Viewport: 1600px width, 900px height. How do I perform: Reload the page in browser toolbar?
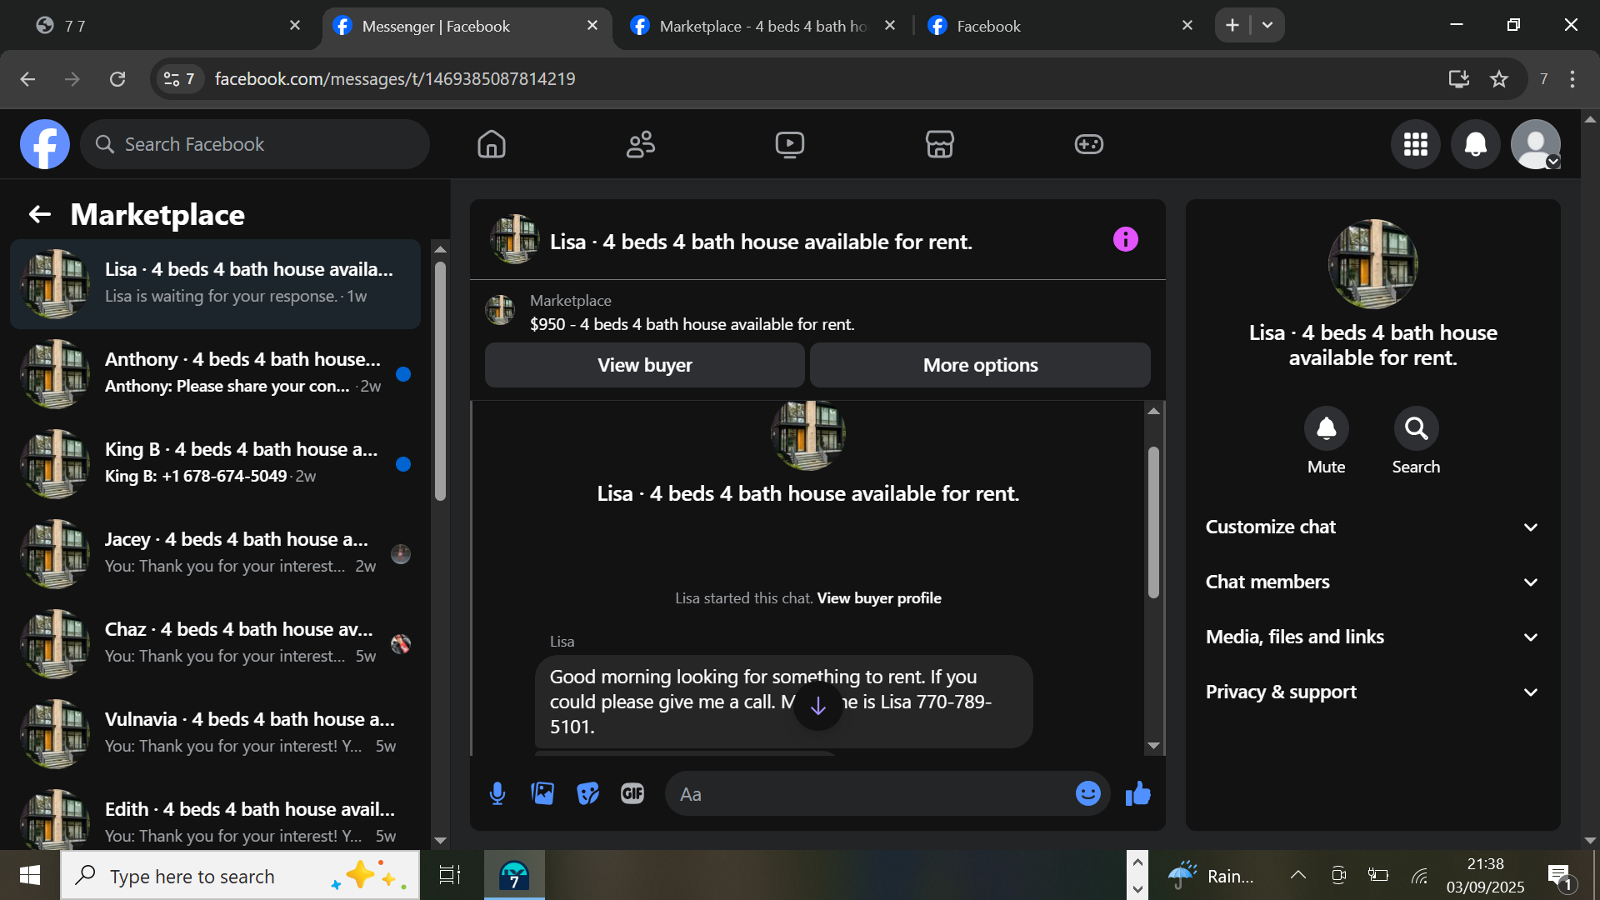[117, 79]
